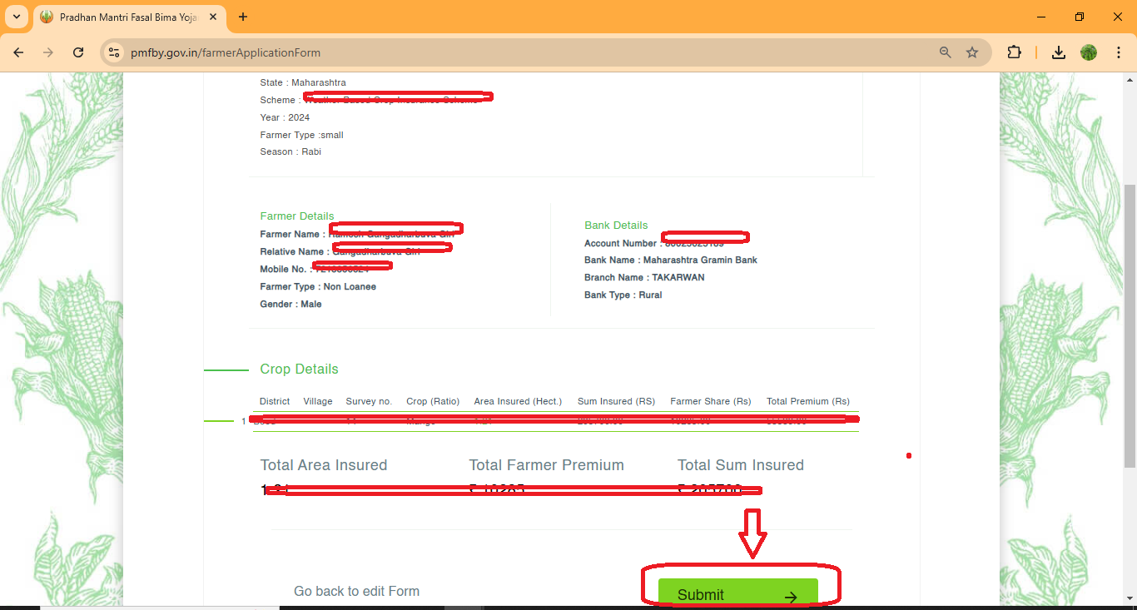Open the browser Downloads icon
The width and height of the screenshot is (1137, 610).
[x=1058, y=52]
